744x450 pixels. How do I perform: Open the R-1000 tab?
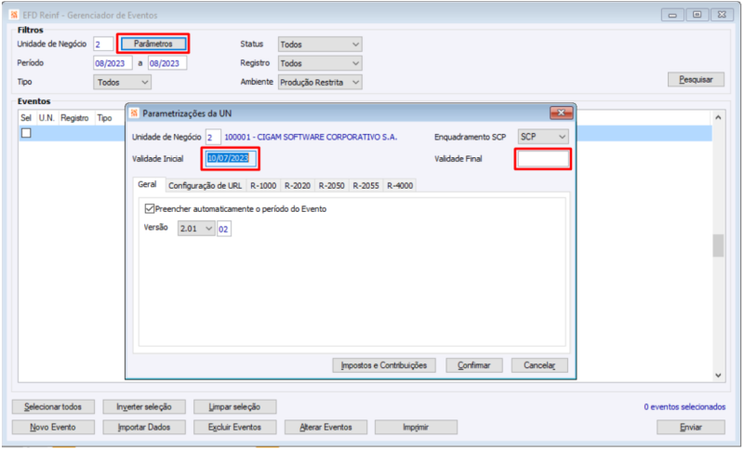[263, 185]
